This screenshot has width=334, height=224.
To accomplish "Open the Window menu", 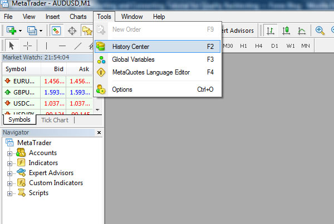I will [132, 17].
